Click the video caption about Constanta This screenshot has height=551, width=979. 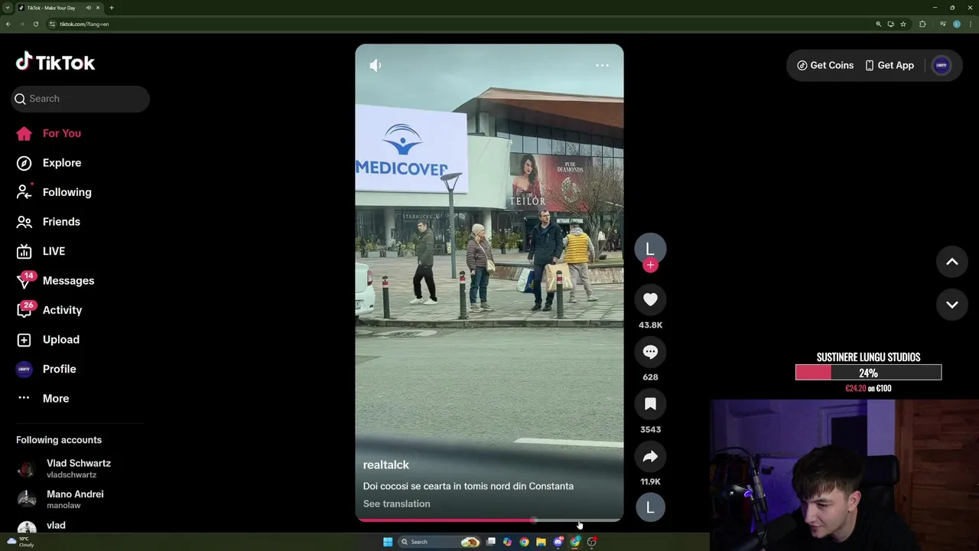[468, 486]
